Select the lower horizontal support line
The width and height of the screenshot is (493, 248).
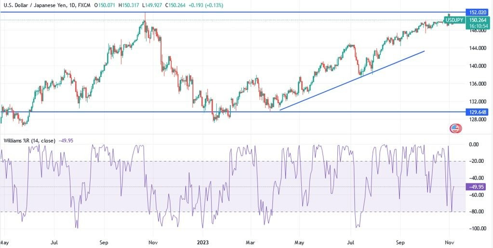click(233, 112)
